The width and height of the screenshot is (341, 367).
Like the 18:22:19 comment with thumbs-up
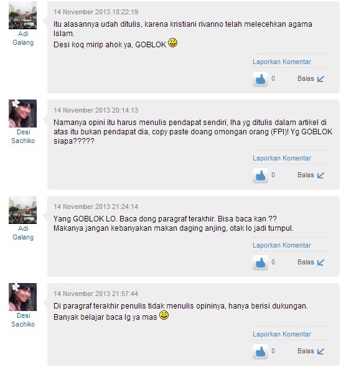(261, 79)
